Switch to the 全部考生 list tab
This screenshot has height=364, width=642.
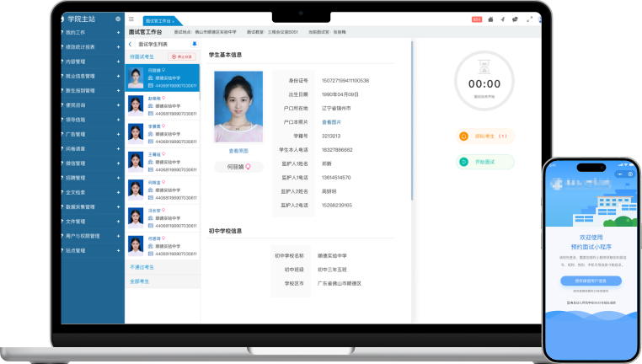(x=140, y=281)
